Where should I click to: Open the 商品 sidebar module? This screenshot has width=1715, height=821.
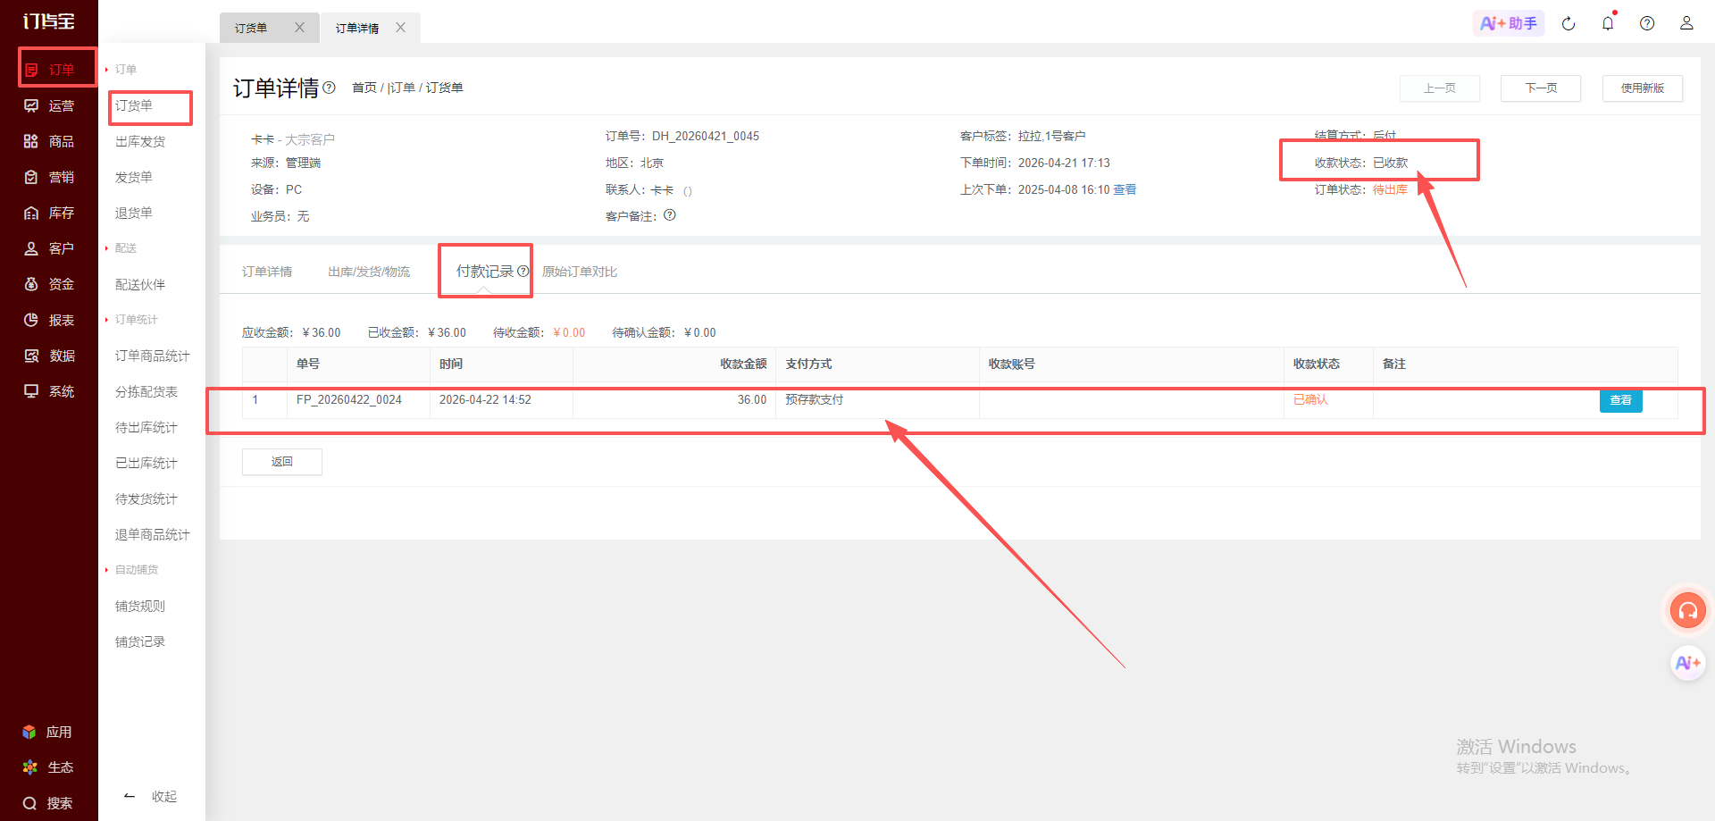(x=49, y=141)
